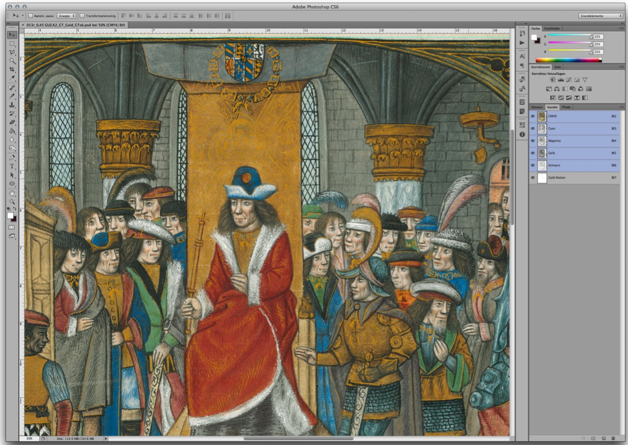Select the Quick Selection tool
628x445 pixels.
tap(12, 61)
